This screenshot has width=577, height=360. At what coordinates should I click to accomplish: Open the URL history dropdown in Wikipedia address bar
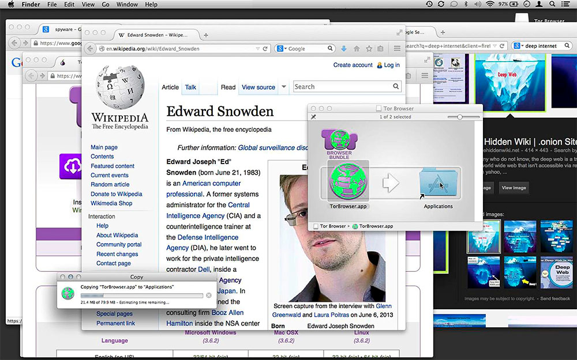coord(257,48)
